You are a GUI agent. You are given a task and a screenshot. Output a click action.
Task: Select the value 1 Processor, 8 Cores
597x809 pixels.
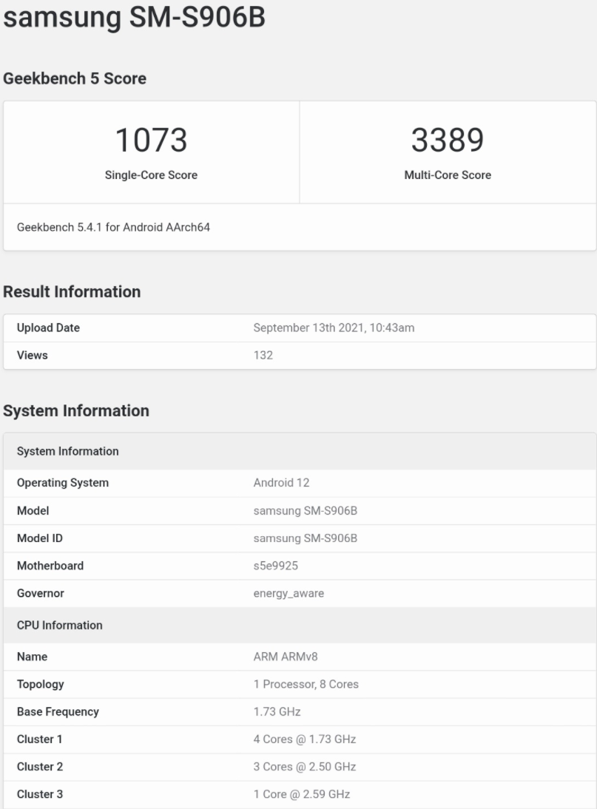point(306,684)
